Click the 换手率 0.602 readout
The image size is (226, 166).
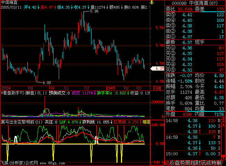[113, 93]
